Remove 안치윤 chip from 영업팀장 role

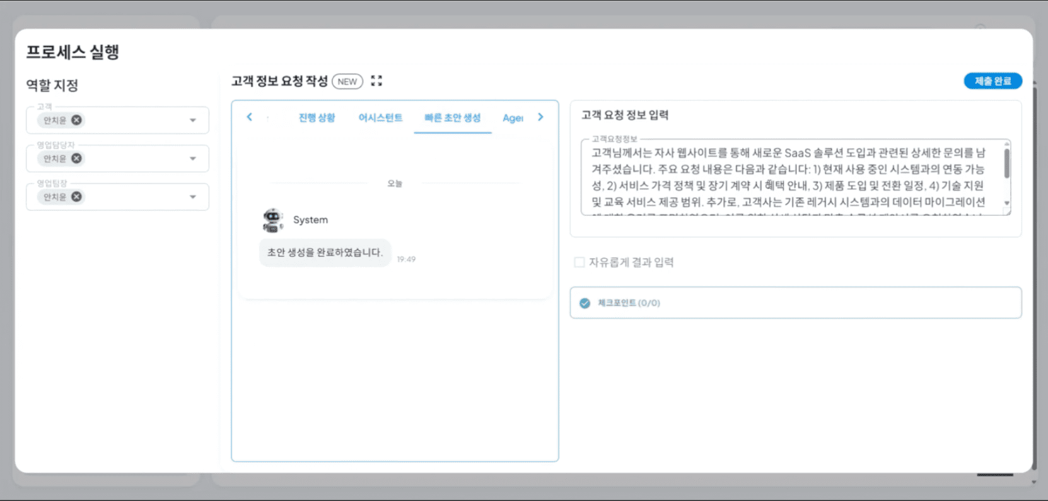[x=76, y=197]
